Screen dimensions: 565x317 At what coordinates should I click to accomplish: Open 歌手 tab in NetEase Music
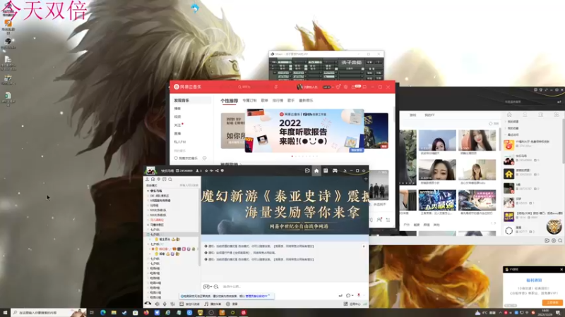point(291,101)
